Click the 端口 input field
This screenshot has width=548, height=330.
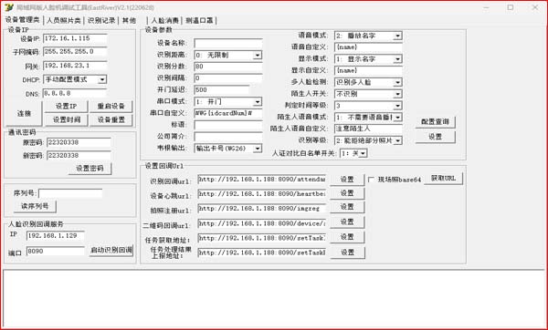click(55, 252)
